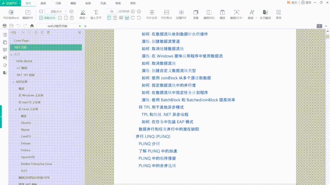Viewport: 330px width, 185px height.
Task: Click the PDF合并 merge icon
Action: [x=152, y=14]
